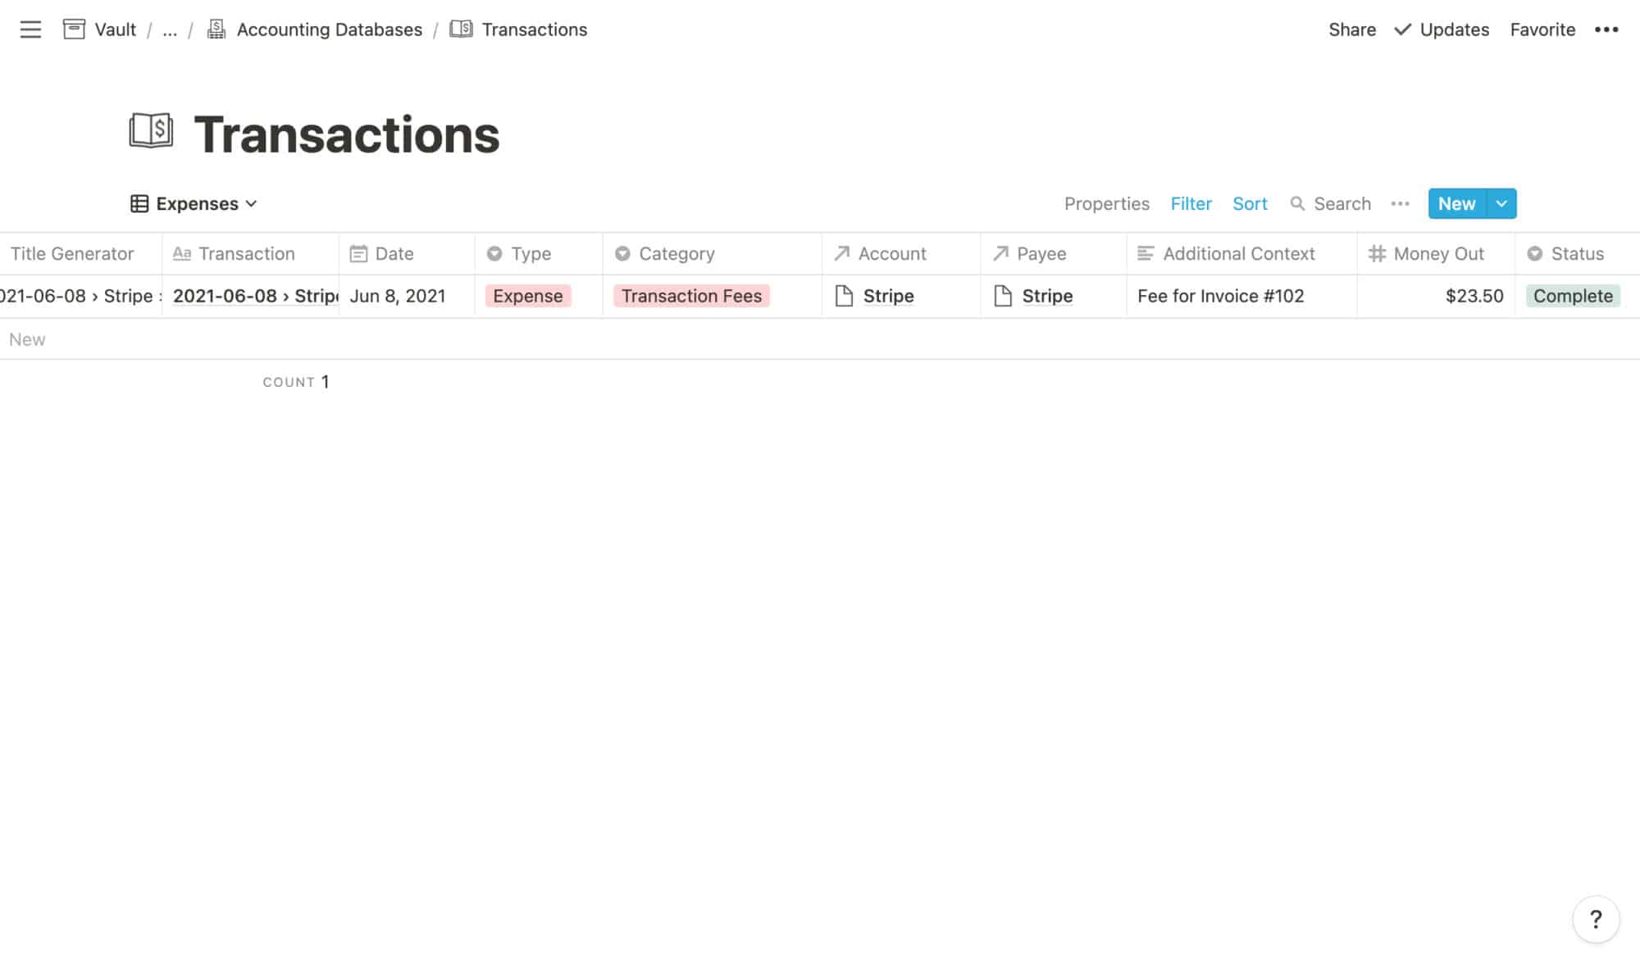Click the Date column calendar icon

click(x=358, y=253)
